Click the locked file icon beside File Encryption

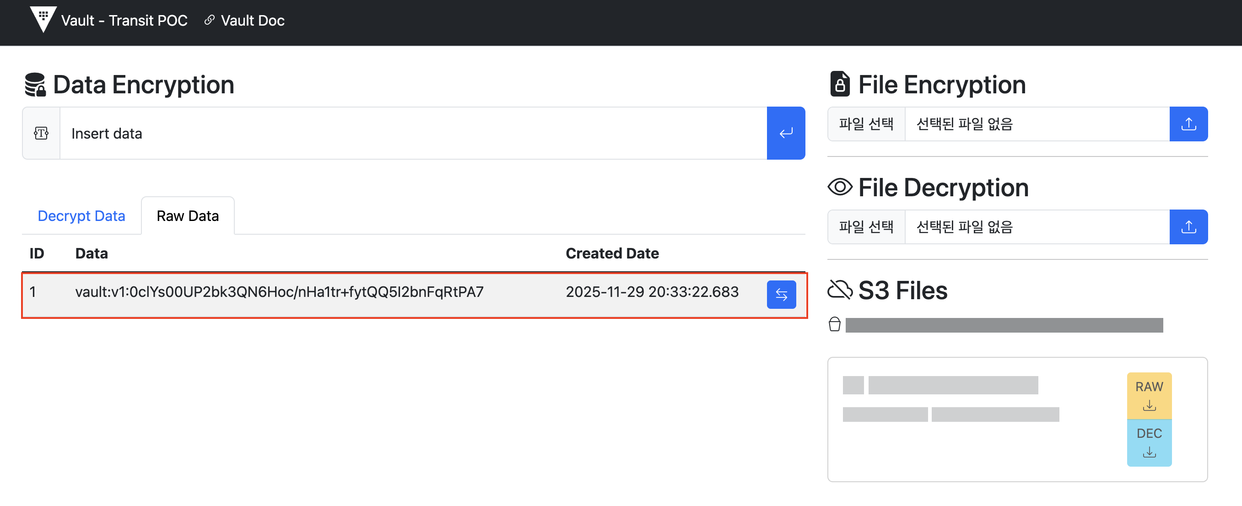click(839, 84)
